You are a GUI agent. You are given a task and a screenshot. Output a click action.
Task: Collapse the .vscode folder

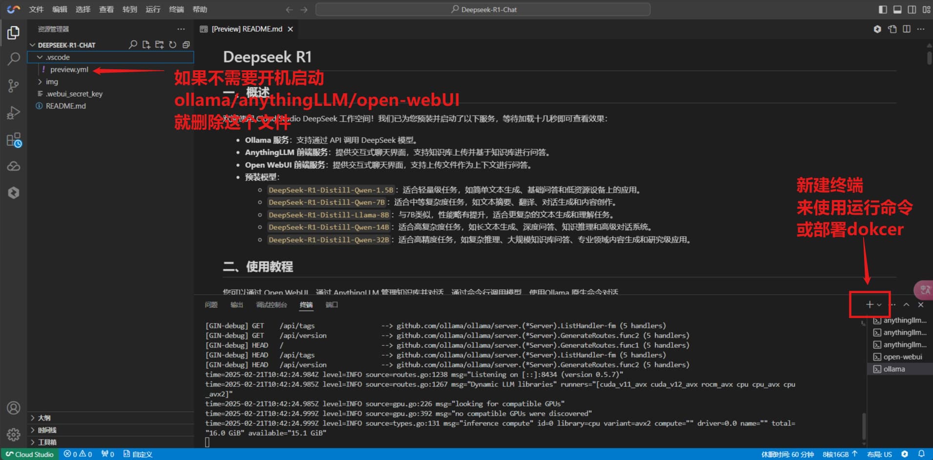tap(40, 57)
